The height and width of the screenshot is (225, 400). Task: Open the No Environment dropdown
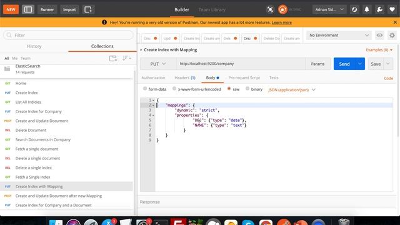point(339,35)
